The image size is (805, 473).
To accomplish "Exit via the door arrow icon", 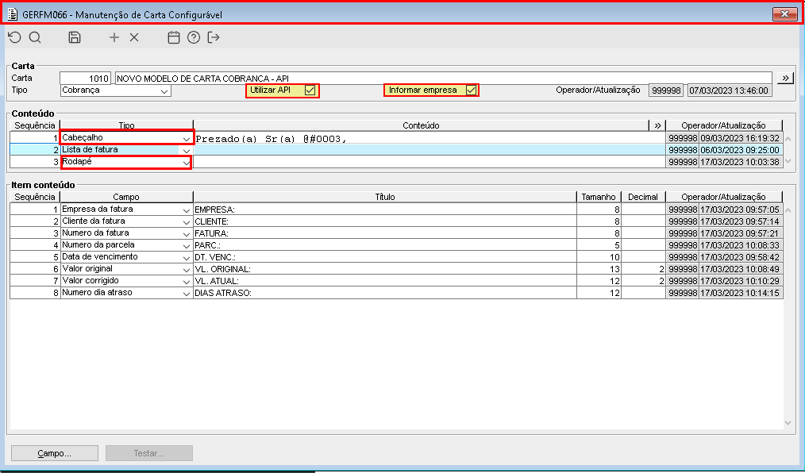I will pos(214,37).
